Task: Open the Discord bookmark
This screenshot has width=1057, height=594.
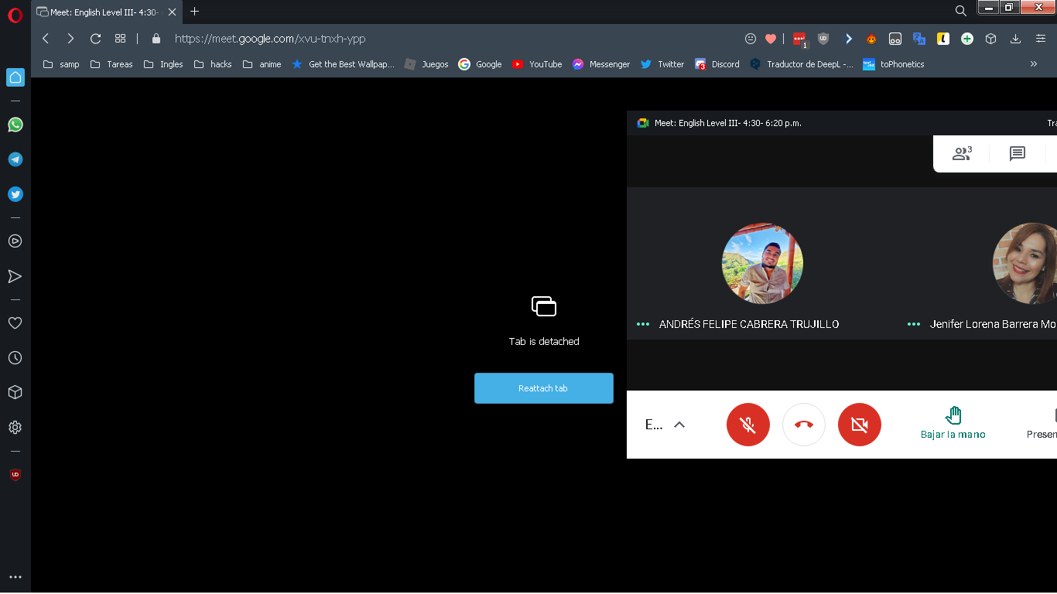Action: 717,64
